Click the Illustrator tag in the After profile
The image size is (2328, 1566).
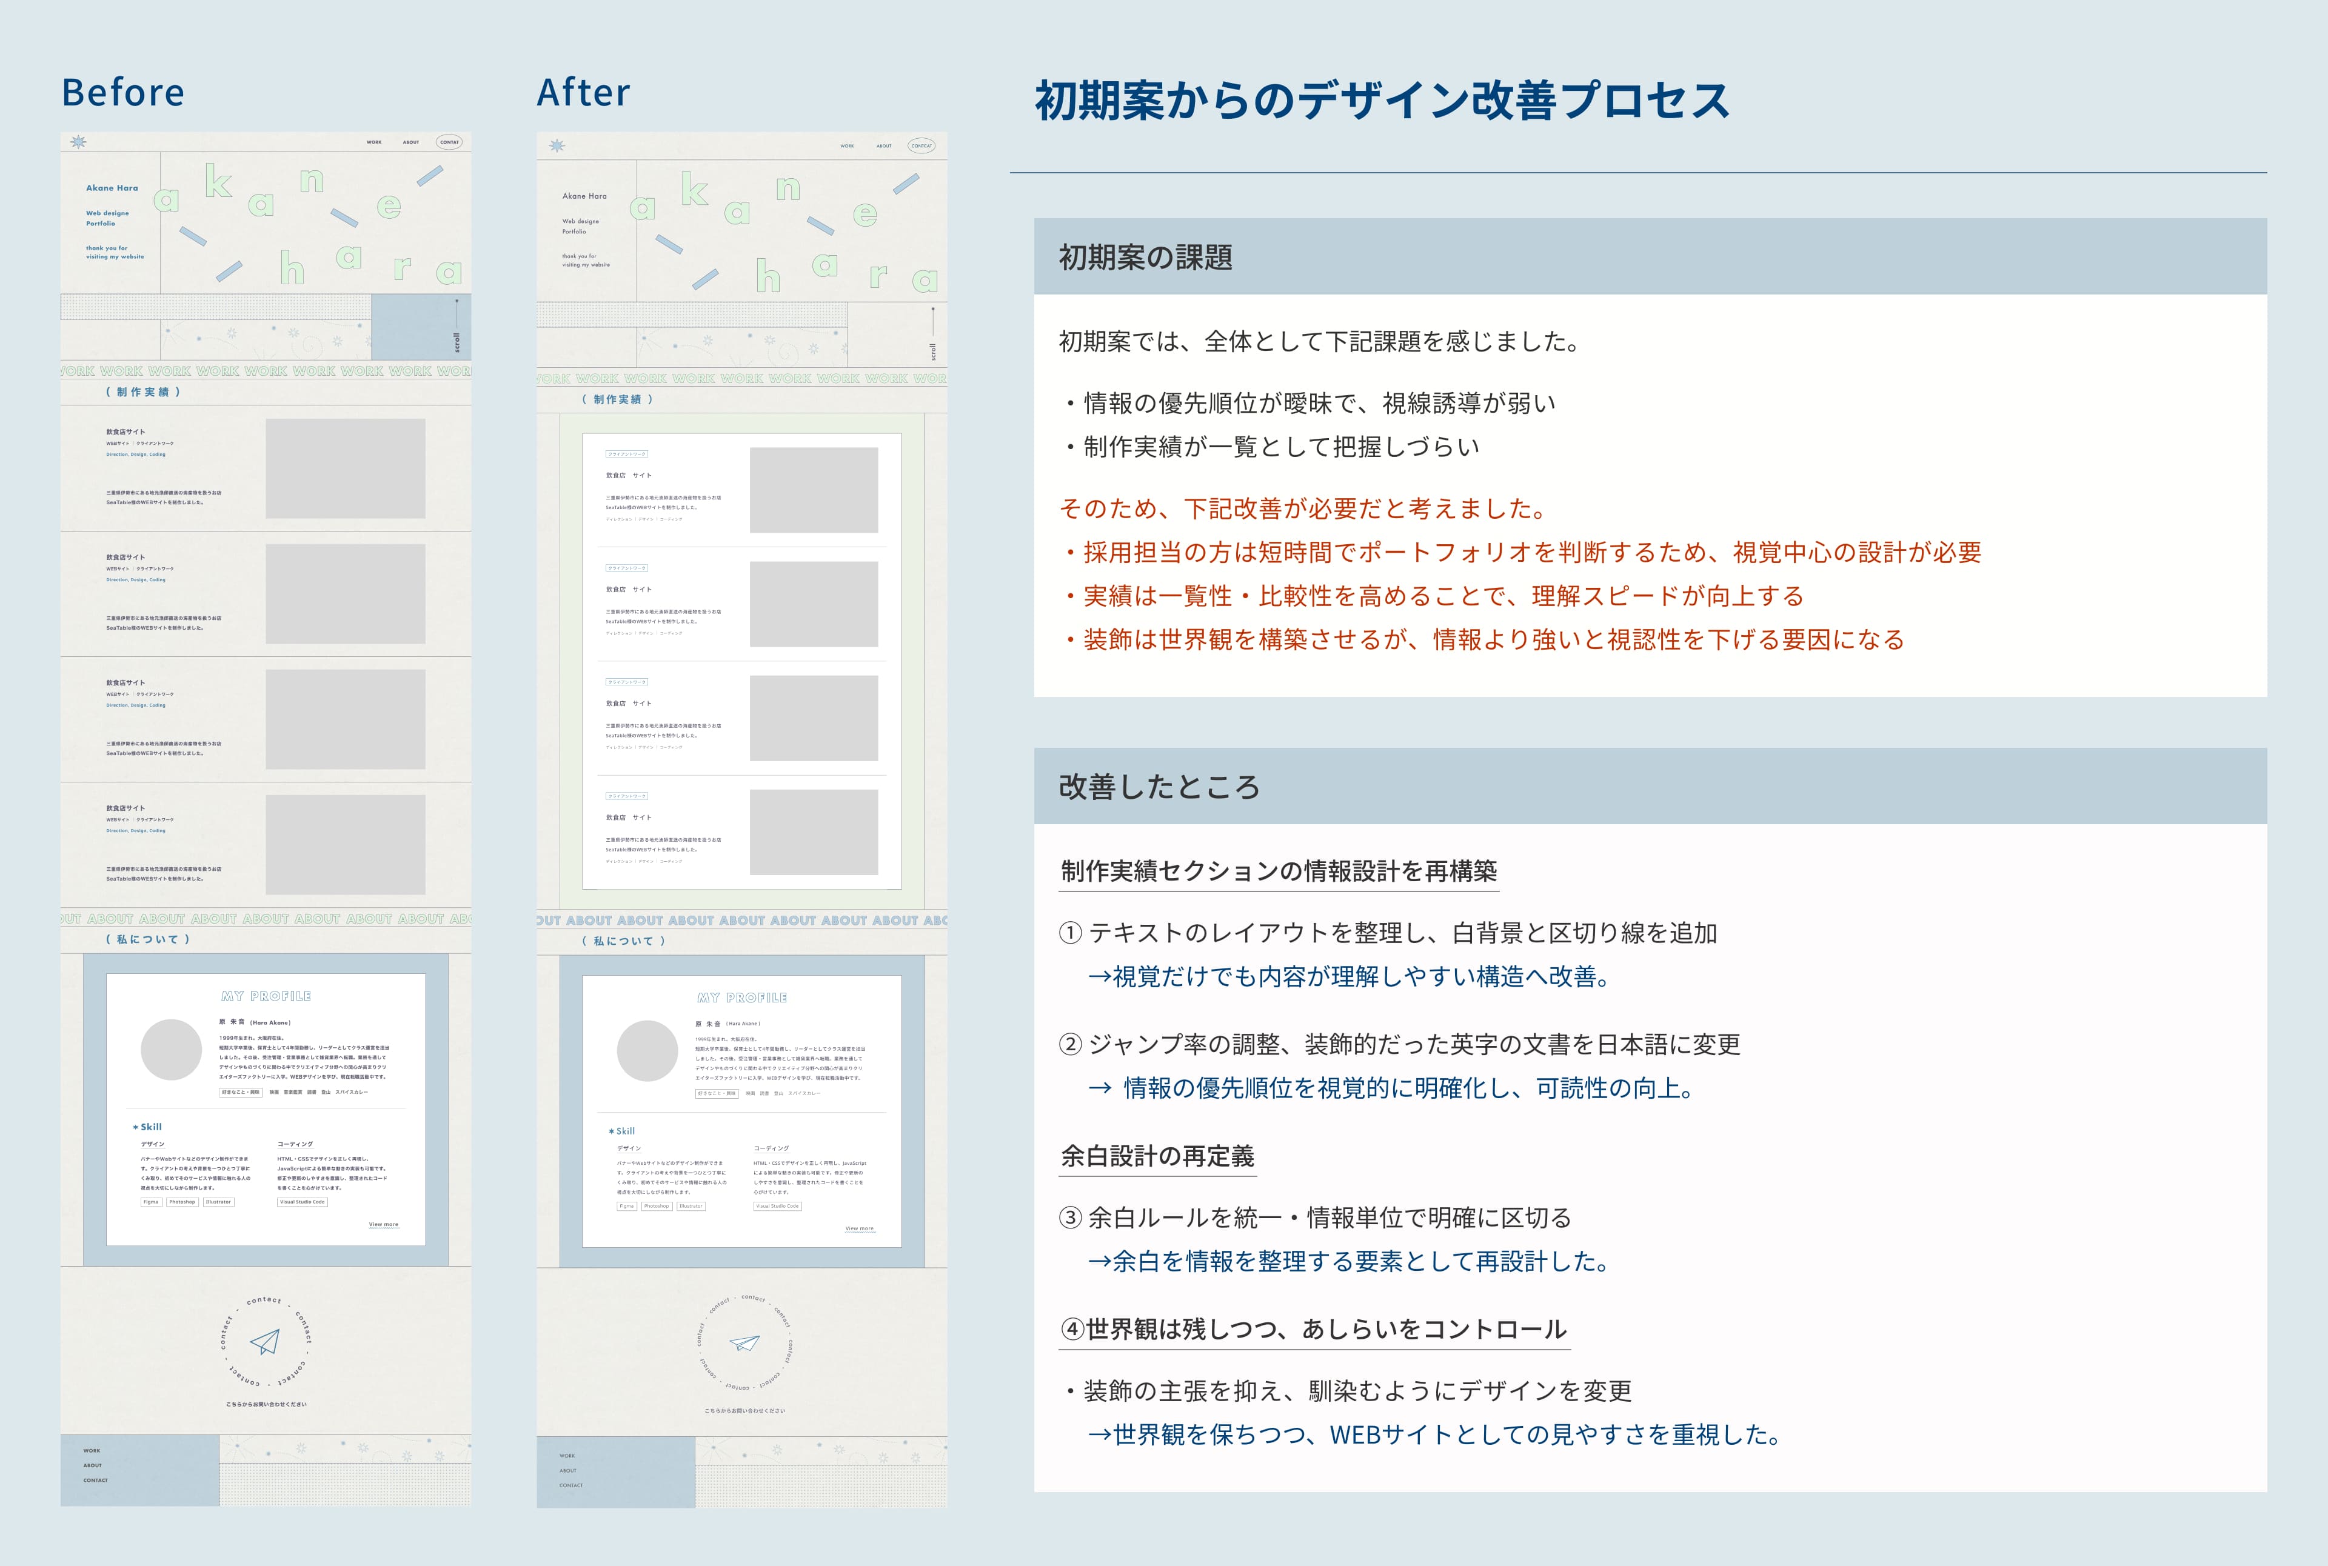[691, 1207]
